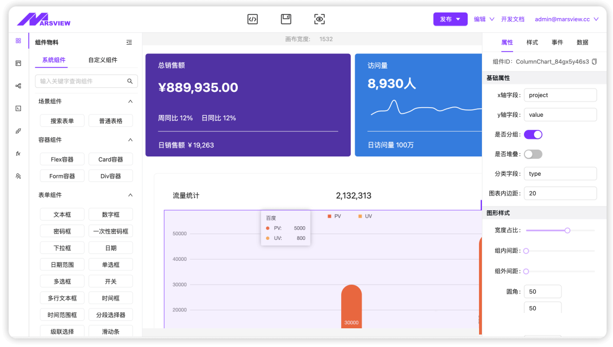Open the data flow nodes icon in the sidebar
The height and width of the screenshot is (347, 613).
[x=18, y=86]
